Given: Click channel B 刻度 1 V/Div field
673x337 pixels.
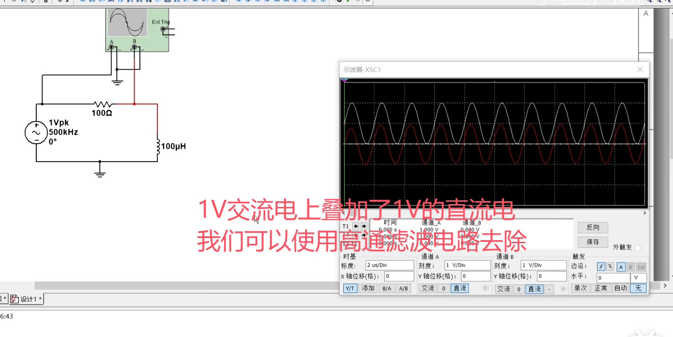Looking at the screenshot, I should point(543,266).
